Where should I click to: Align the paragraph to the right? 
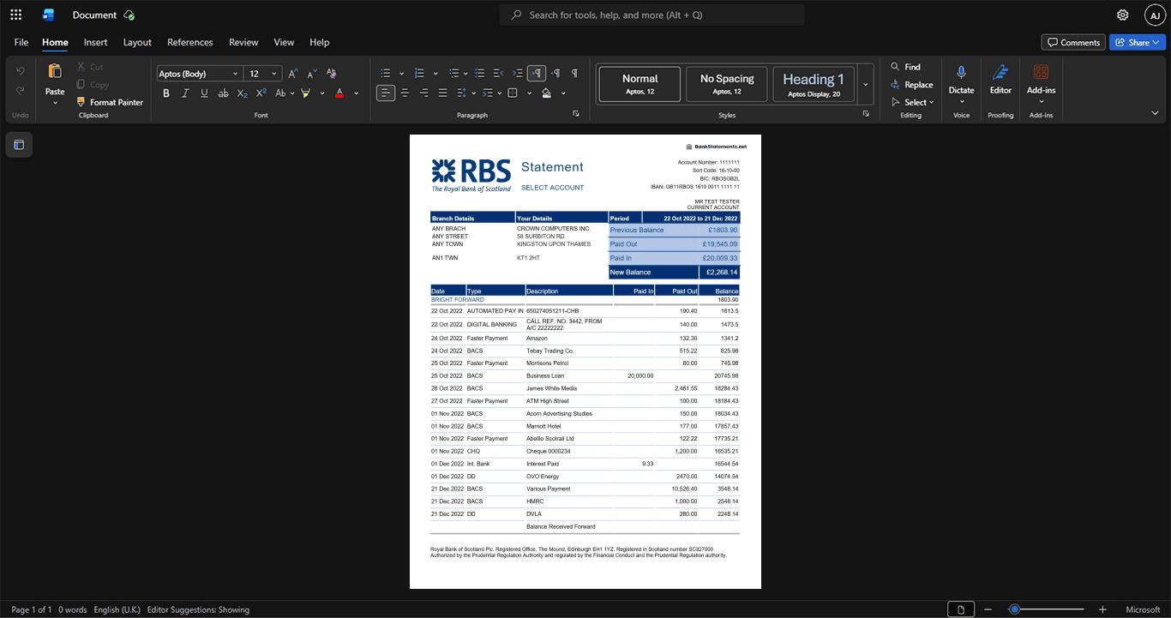point(423,93)
